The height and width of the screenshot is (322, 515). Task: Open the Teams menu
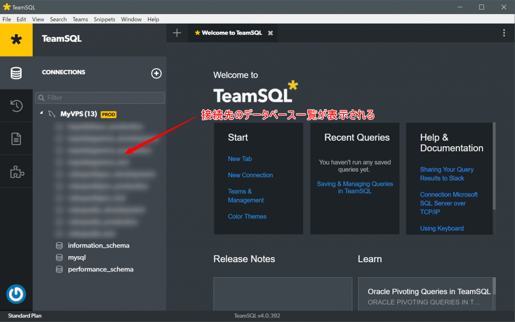point(80,20)
